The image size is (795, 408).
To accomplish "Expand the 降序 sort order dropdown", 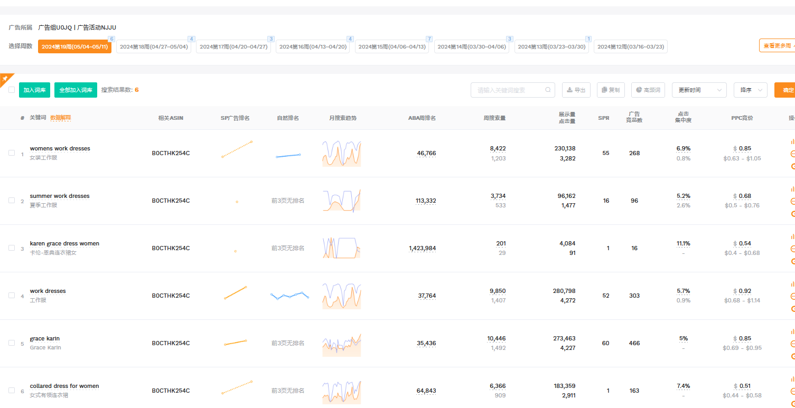I will tap(750, 90).
